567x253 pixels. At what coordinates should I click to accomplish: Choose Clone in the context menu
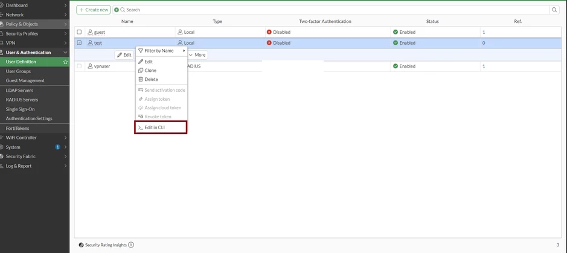(x=161, y=71)
